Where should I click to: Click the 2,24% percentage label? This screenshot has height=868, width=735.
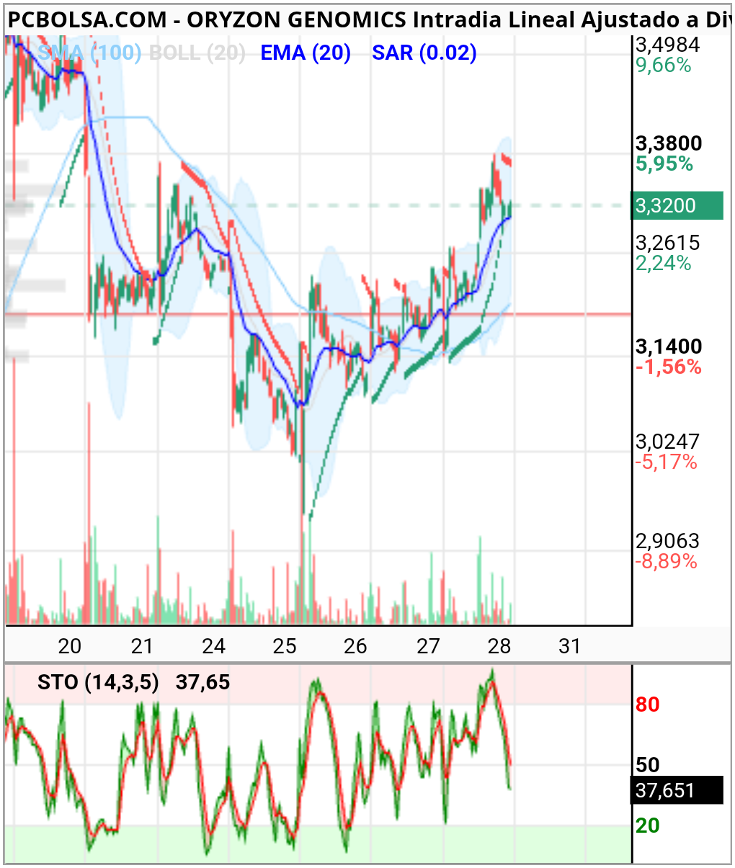(664, 263)
